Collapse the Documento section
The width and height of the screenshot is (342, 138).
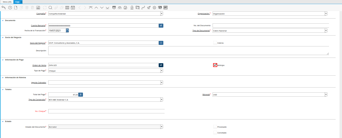pyautogui.click(x=3, y=20)
